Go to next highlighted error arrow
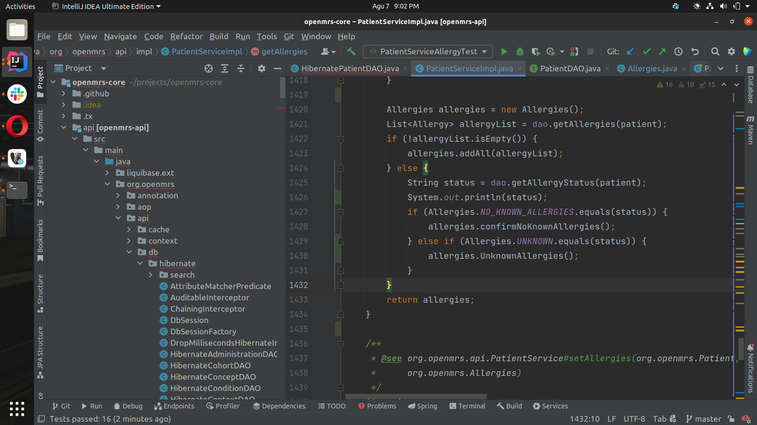The width and height of the screenshot is (757, 425). (737, 85)
